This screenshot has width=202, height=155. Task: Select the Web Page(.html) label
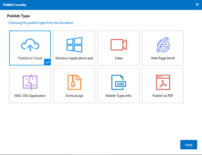tap(163, 58)
